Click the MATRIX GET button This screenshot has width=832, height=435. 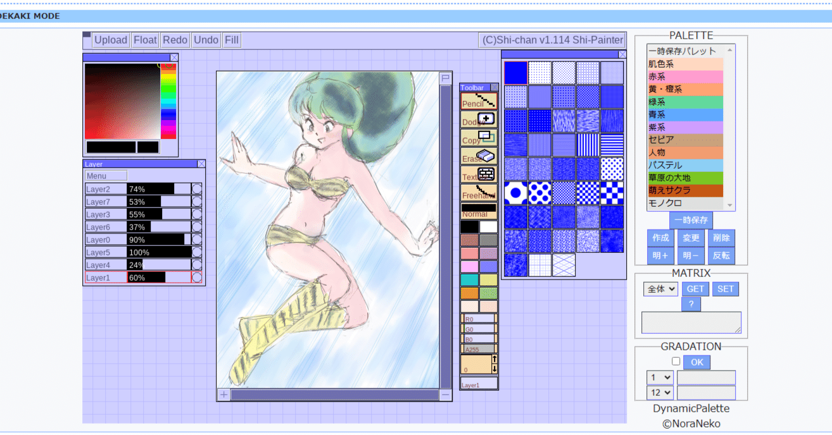pyautogui.click(x=695, y=289)
